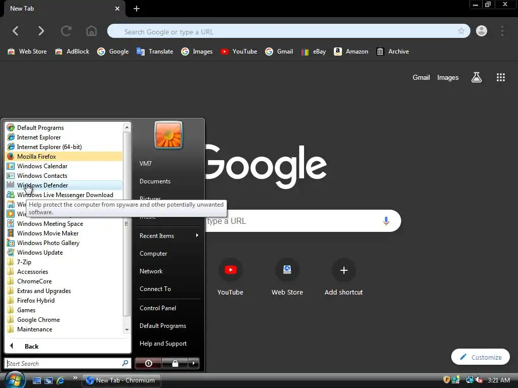Open the YouTube shortcut tile
The height and width of the screenshot is (388, 518).
pos(230,277)
